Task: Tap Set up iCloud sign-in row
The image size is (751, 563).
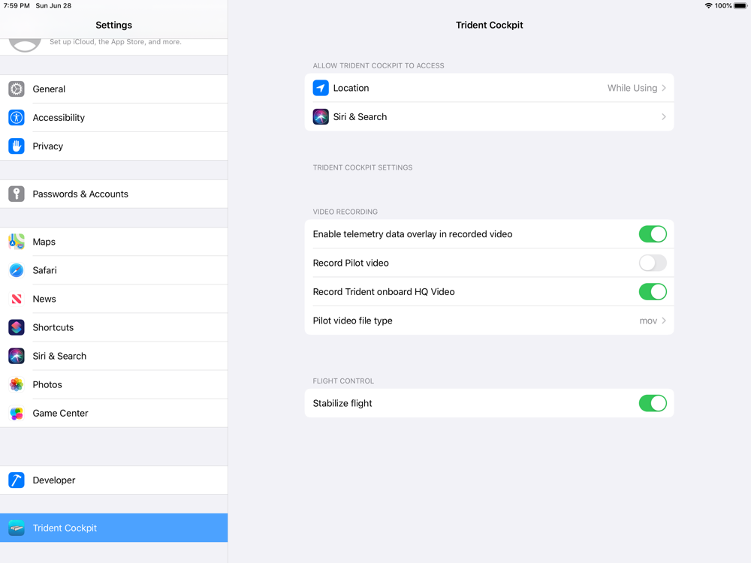Action: 114,47
